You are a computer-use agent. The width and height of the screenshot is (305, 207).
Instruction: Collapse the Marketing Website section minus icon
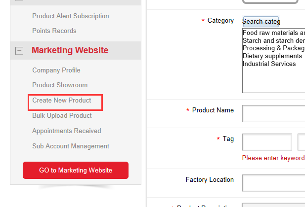coord(19,51)
